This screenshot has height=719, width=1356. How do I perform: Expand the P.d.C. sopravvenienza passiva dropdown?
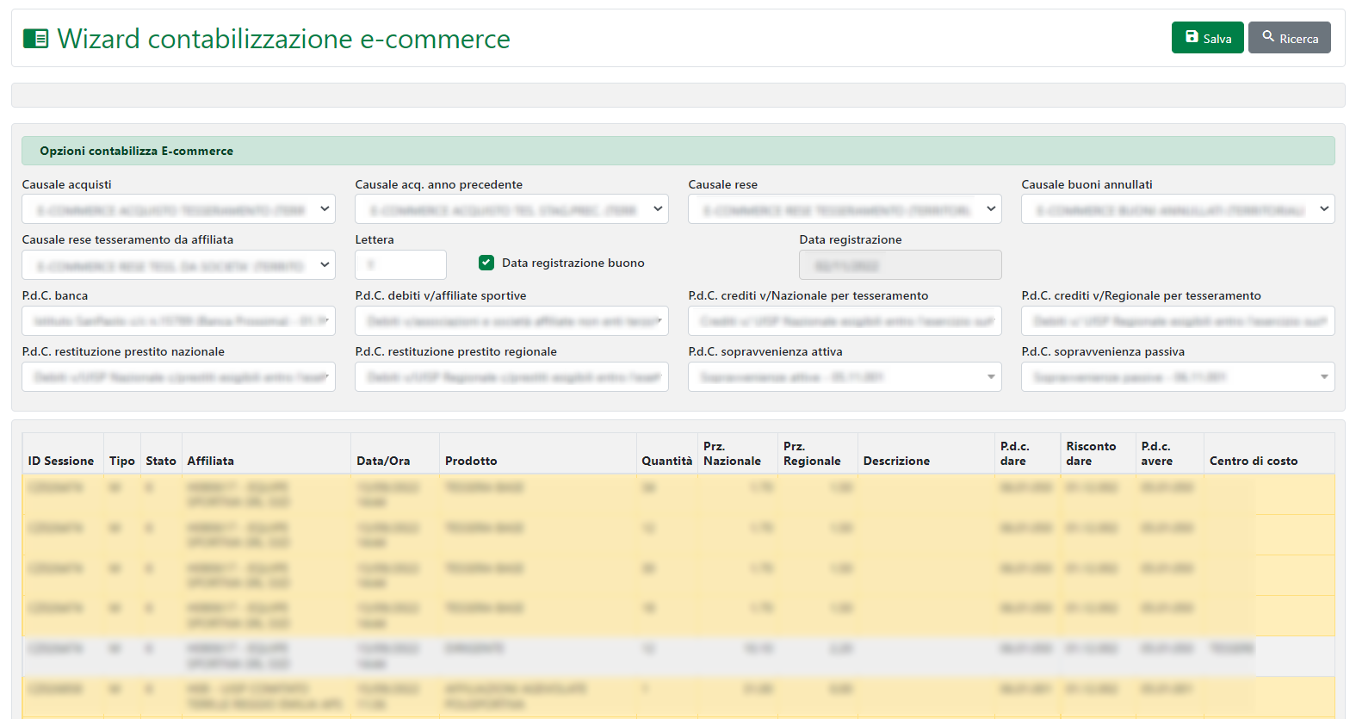[x=1177, y=377]
